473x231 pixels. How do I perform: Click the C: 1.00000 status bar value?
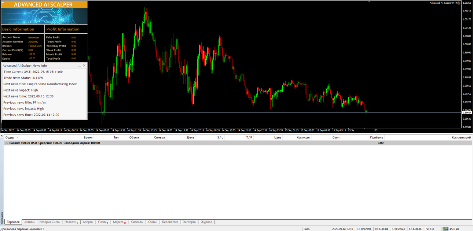click(x=415, y=229)
